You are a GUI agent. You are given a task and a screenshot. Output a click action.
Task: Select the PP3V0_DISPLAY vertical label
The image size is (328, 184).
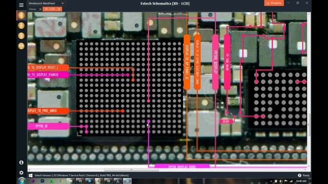pos(215,62)
